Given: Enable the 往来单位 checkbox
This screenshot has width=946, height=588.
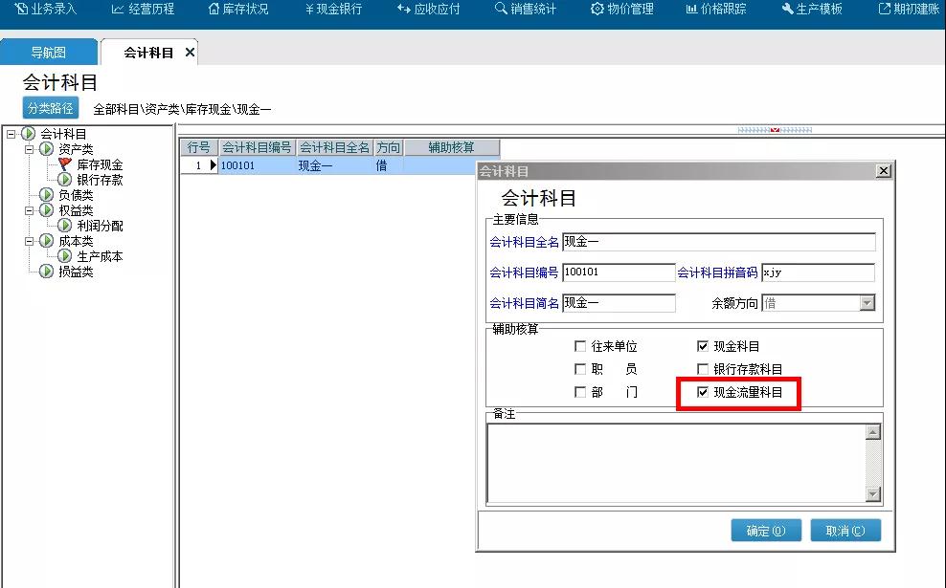Looking at the screenshot, I should point(580,346).
